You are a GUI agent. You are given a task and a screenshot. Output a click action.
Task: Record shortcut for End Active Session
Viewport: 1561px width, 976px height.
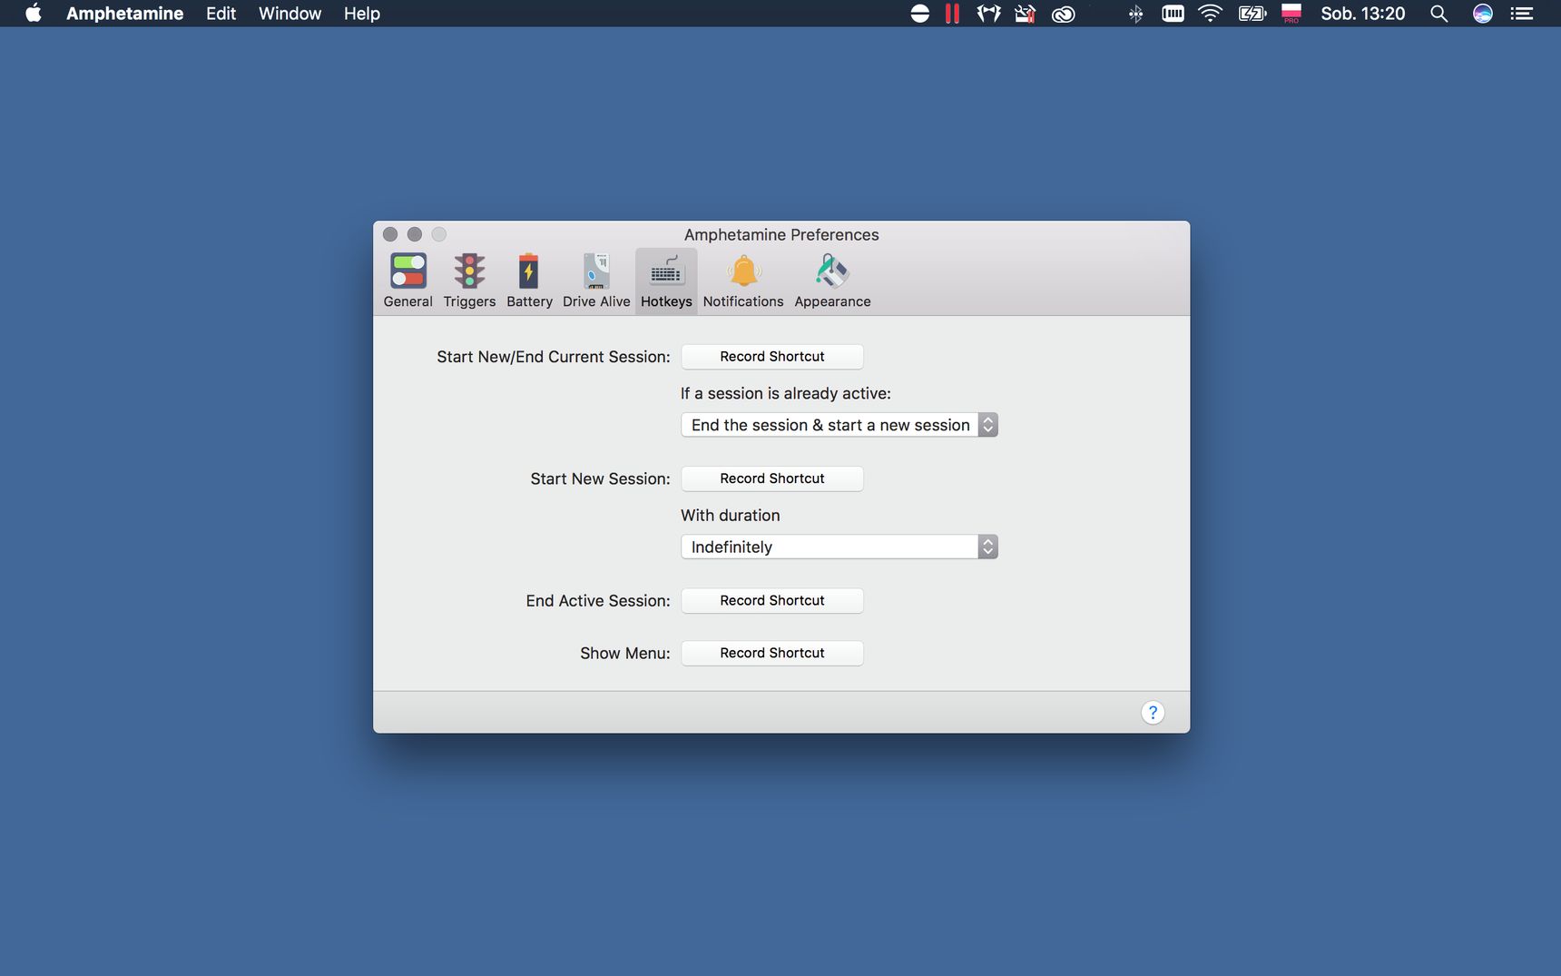click(x=772, y=600)
